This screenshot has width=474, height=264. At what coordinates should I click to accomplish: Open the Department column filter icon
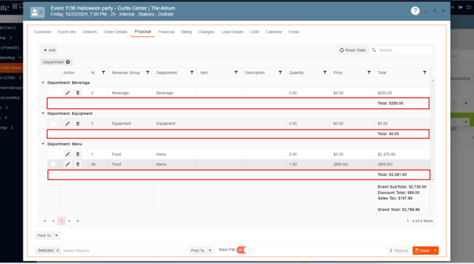[192, 73]
